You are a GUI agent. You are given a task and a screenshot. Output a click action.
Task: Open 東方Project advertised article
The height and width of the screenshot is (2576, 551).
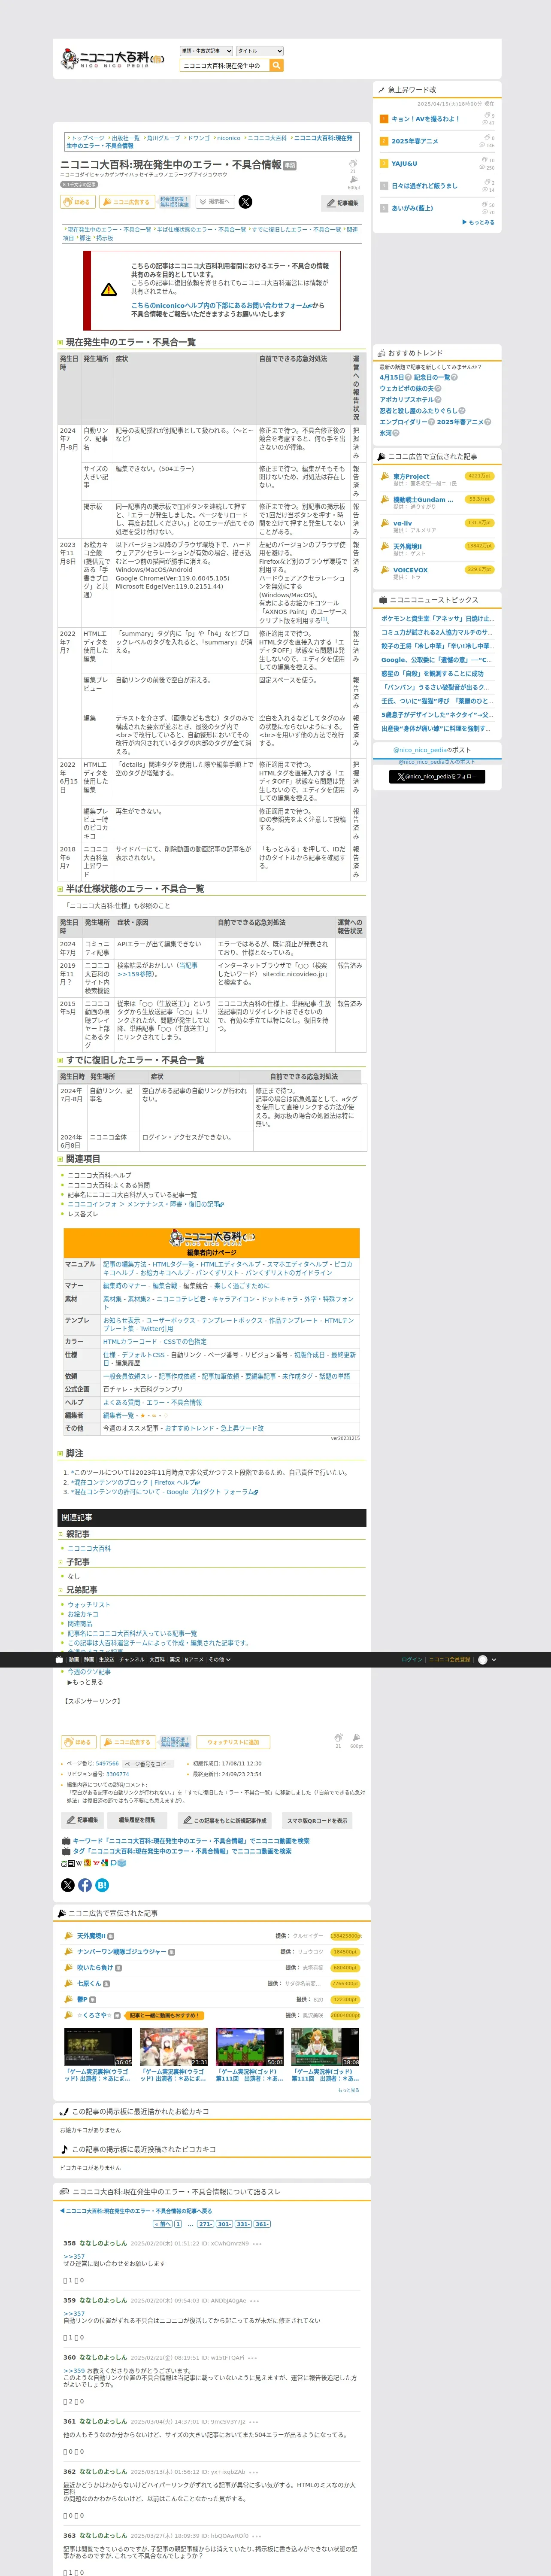point(411,477)
